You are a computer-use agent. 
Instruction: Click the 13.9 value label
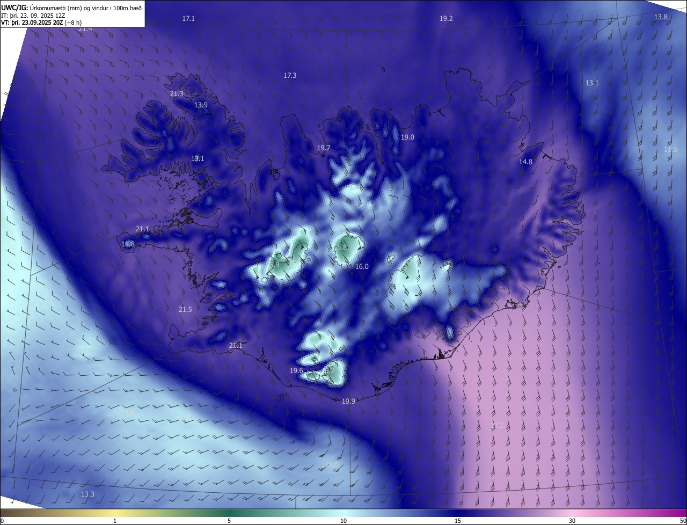pyautogui.click(x=201, y=105)
